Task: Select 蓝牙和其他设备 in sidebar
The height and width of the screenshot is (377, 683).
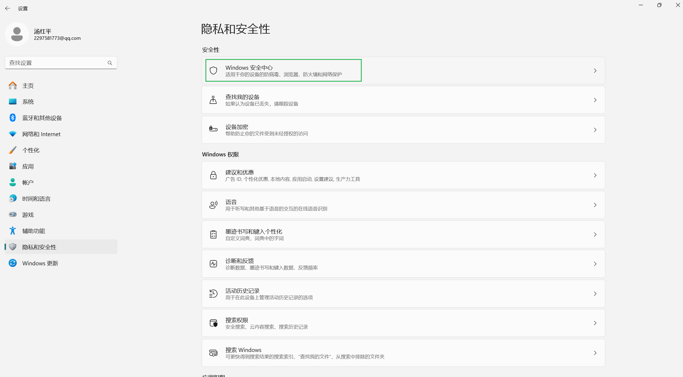Action: pos(61,118)
